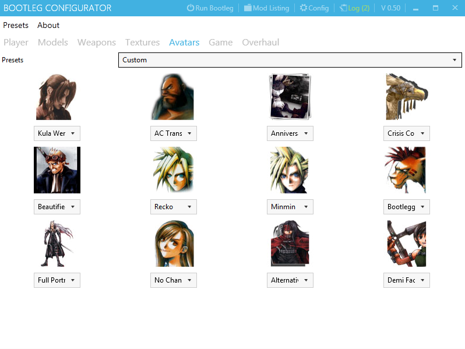The width and height of the screenshot is (465, 349).
Task: Click the Red XIII avatar portrait
Action: pyautogui.click(x=406, y=170)
